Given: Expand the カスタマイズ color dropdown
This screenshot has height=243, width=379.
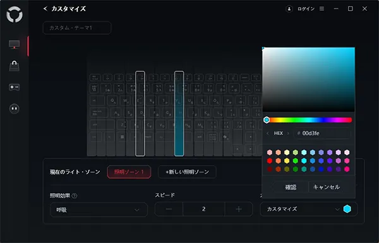Looking at the screenshot, I should tap(304, 209).
